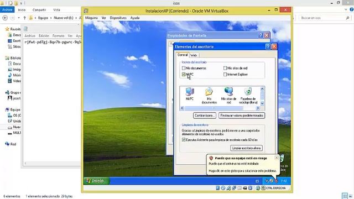The height and width of the screenshot is (199, 354).
Task: Click the icon list horizontal scrollbar thumb
Action: point(214,108)
